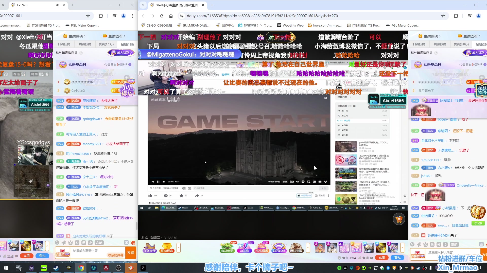Click 成为钻粉 button in left panel
This screenshot has height=273, width=487.
click(x=121, y=53)
